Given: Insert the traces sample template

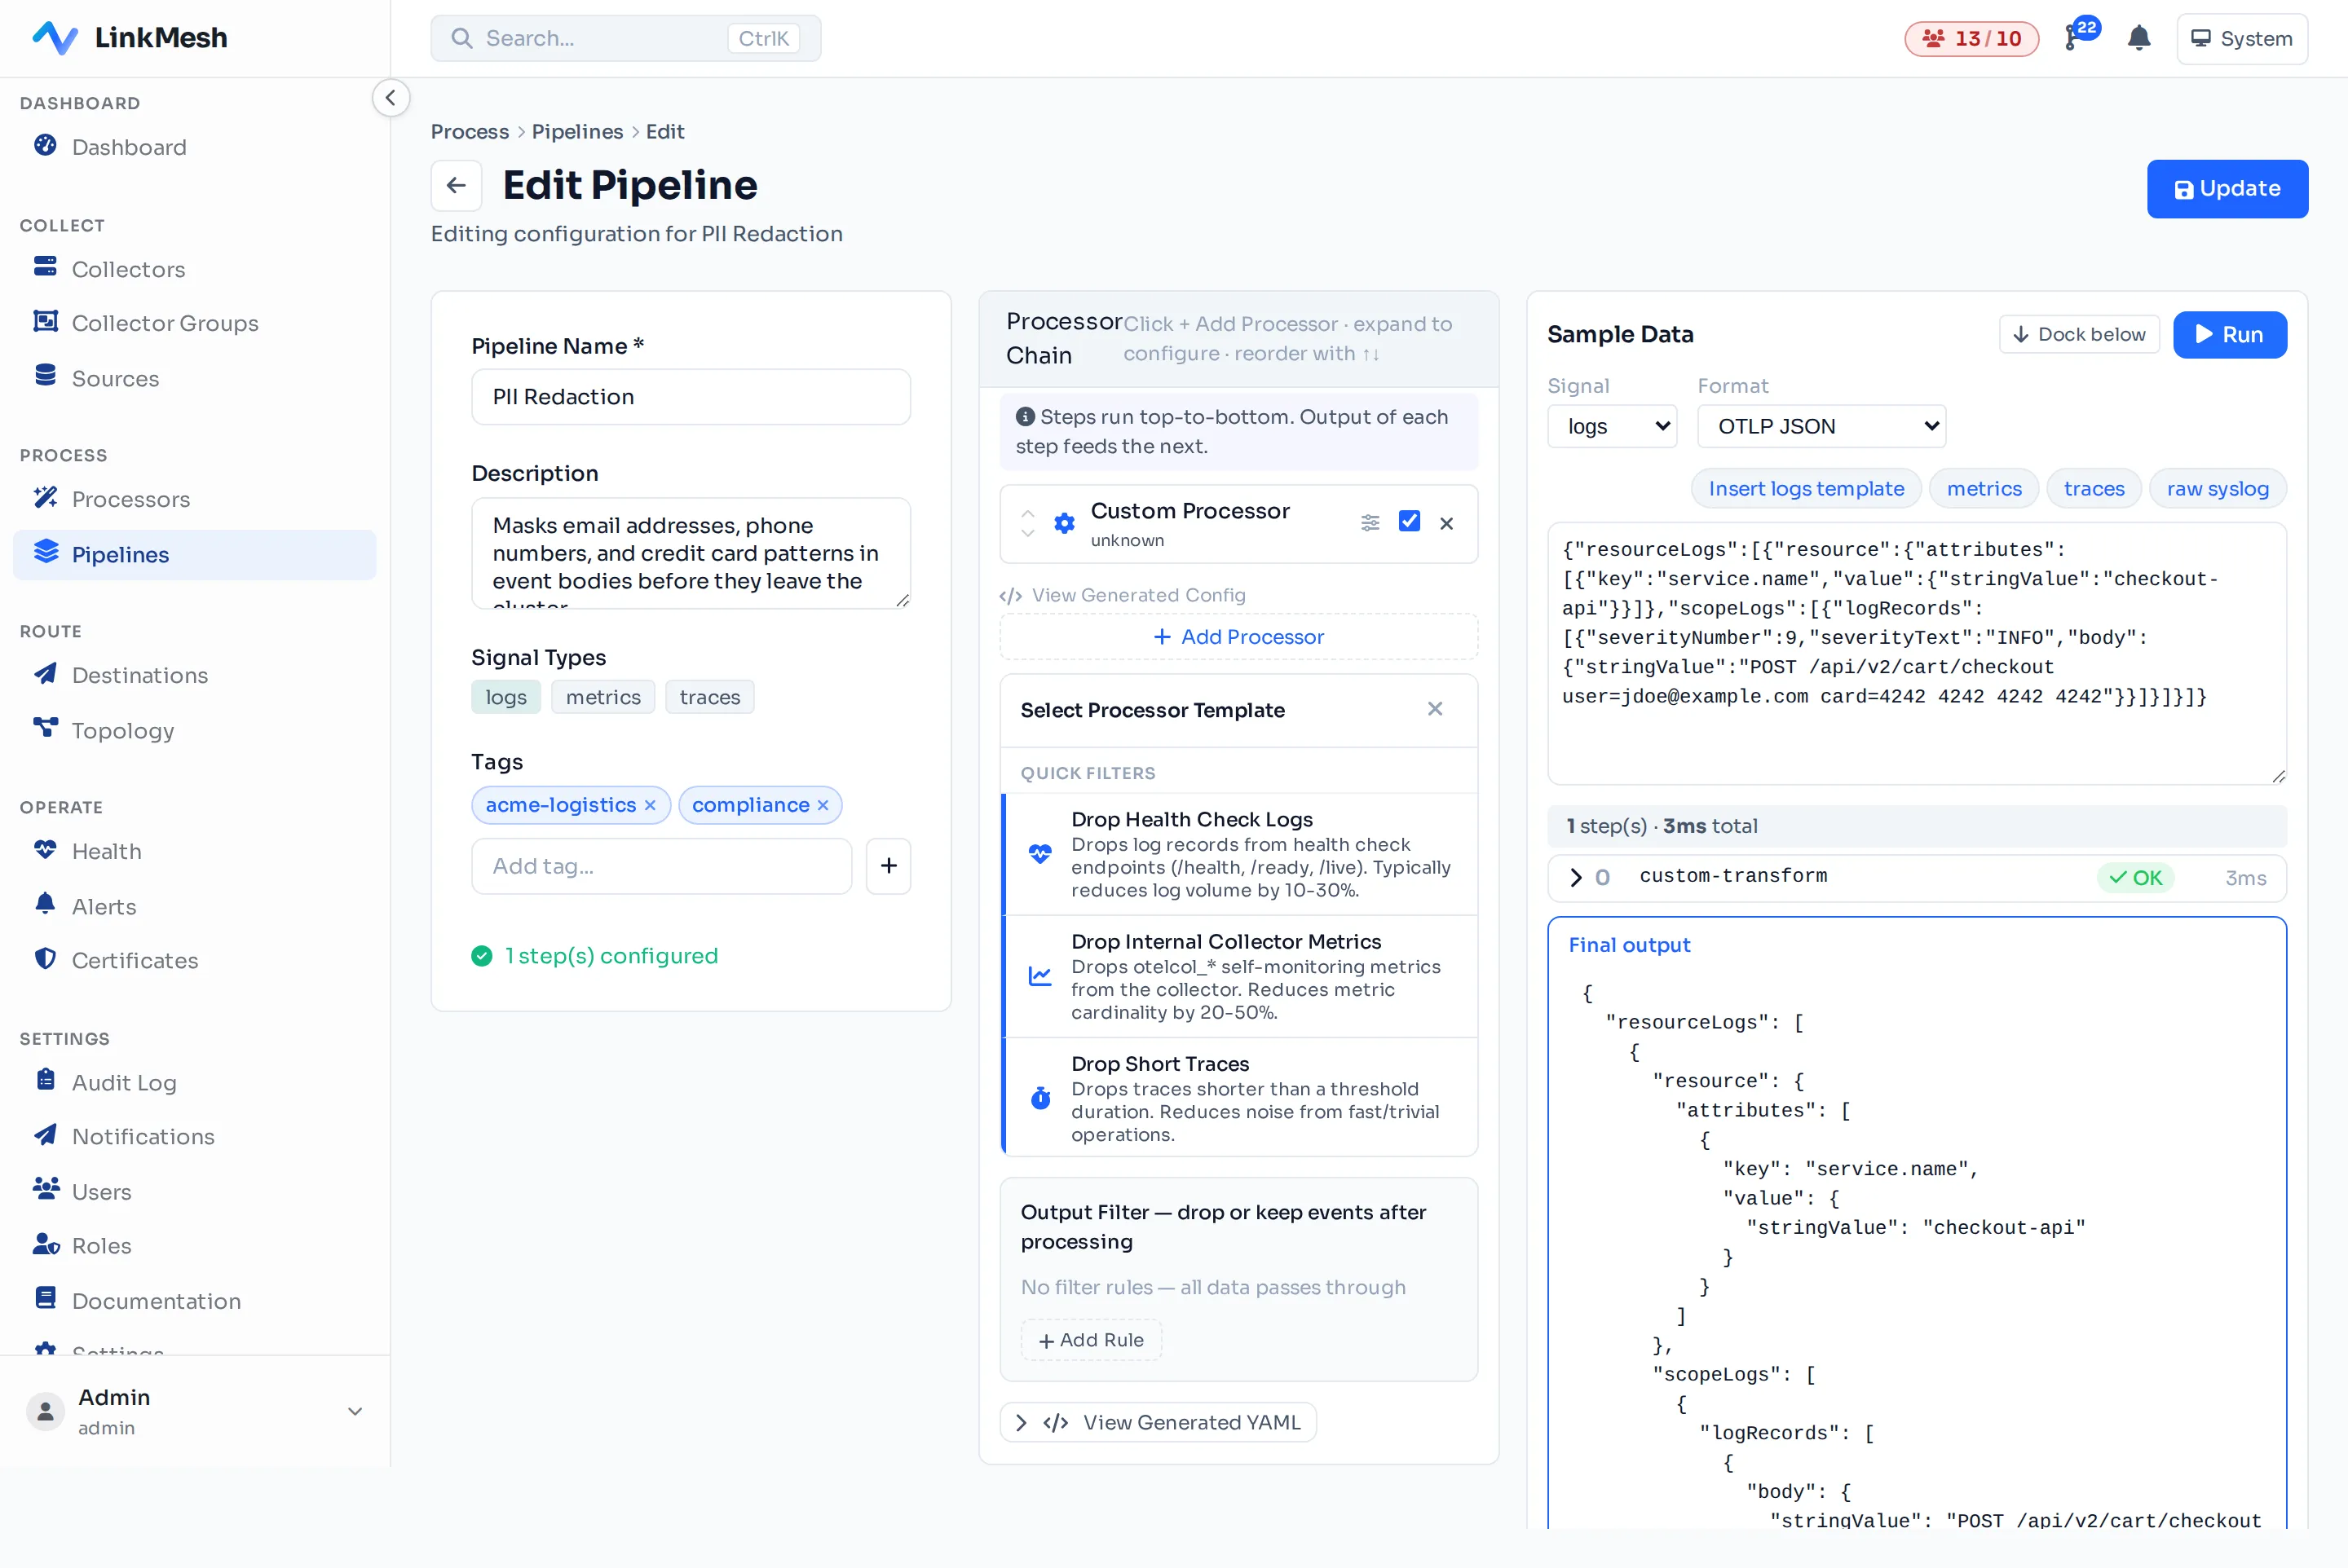Looking at the screenshot, I should (2094, 489).
